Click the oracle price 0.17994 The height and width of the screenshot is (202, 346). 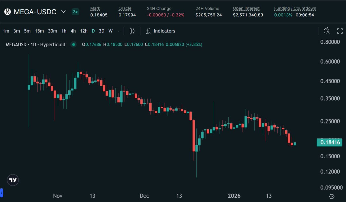pyautogui.click(x=127, y=15)
